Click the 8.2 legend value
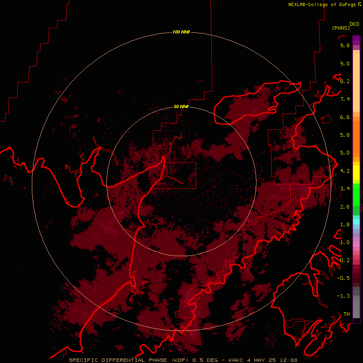 pyautogui.click(x=345, y=81)
